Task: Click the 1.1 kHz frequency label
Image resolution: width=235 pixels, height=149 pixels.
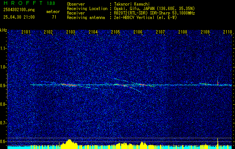Action: [3, 48]
